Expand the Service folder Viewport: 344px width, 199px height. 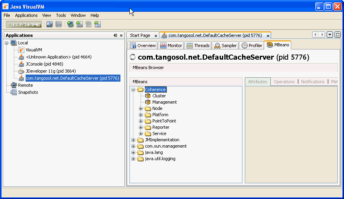click(141, 133)
